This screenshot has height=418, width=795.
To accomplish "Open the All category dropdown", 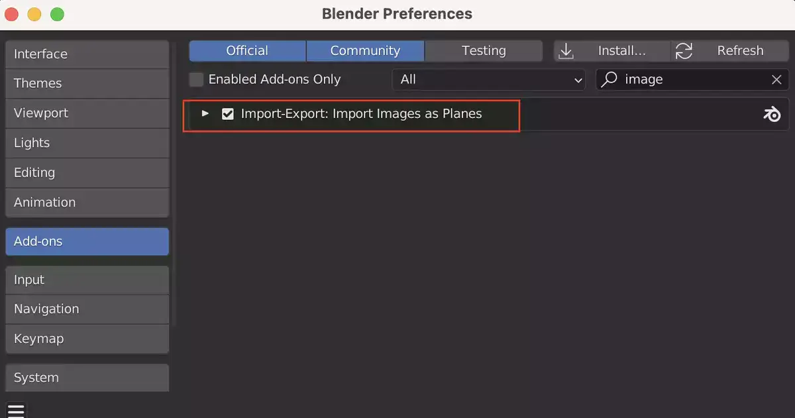I will point(489,79).
